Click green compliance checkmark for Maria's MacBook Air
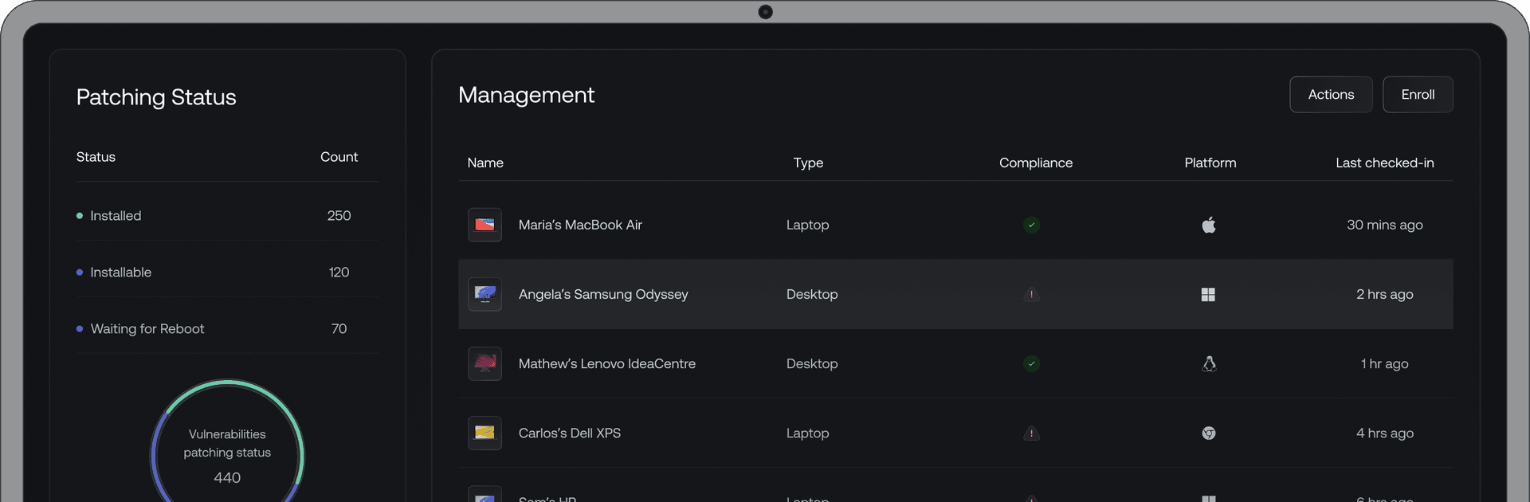1530x502 pixels. (x=1031, y=226)
